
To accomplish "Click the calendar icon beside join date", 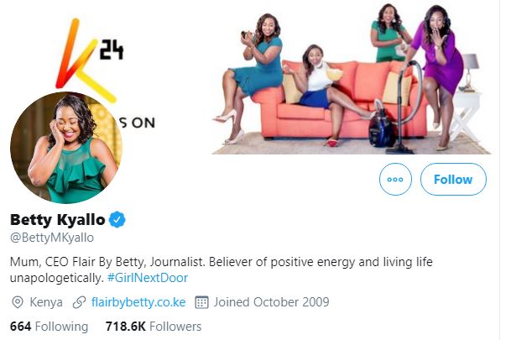I will point(201,301).
